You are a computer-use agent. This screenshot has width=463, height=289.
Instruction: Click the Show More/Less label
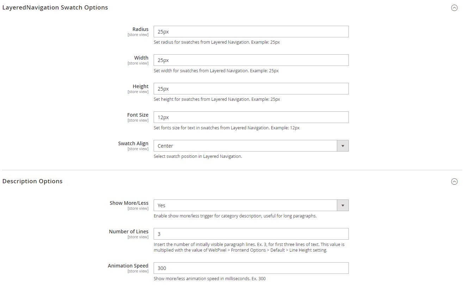point(129,203)
